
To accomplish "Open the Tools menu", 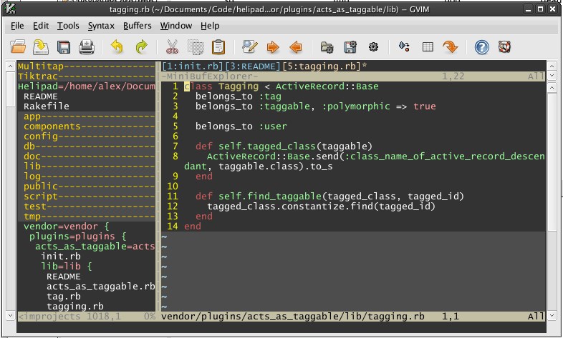I will pos(68,26).
